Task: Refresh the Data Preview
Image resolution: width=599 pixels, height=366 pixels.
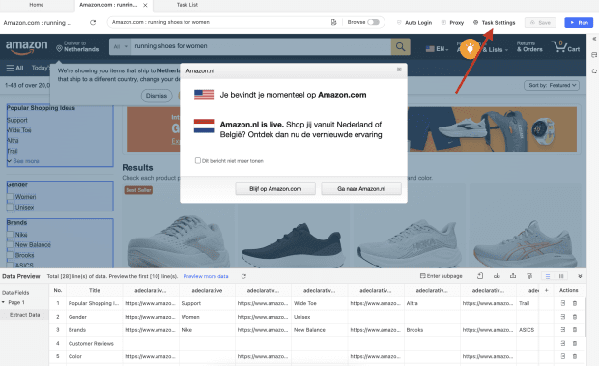Action: tap(243, 276)
